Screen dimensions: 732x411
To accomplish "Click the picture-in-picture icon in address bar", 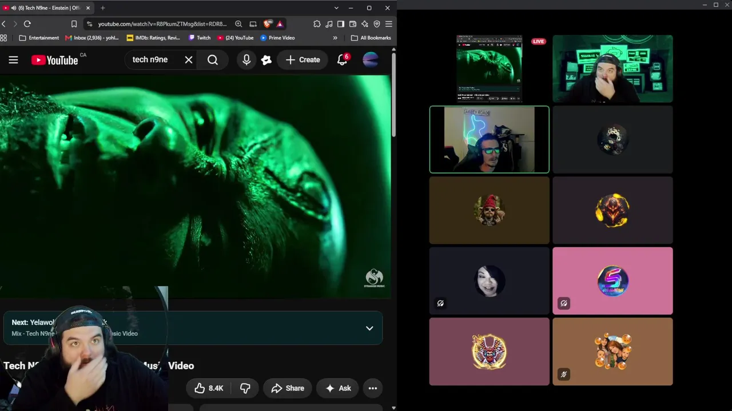I will [x=253, y=24].
